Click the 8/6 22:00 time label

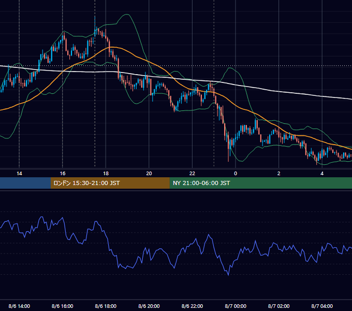(x=193, y=306)
